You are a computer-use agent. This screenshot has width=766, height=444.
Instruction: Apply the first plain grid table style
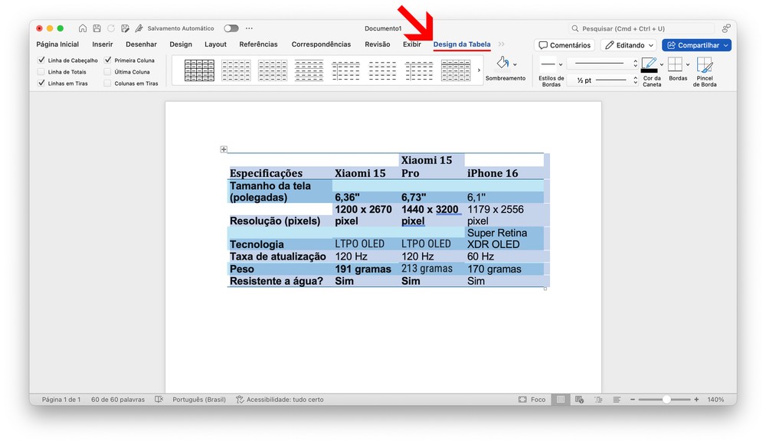(199, 70)
